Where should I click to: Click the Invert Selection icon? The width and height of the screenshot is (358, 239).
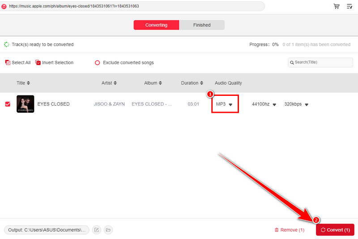click(38, 62)
